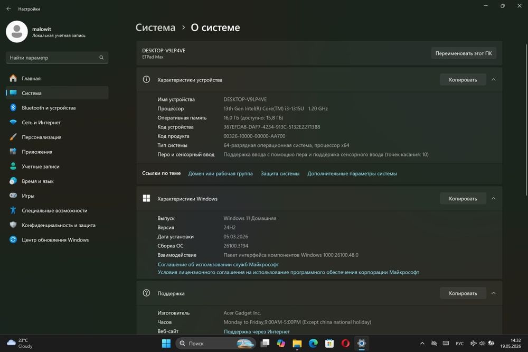Click Переименовать этот ПК button
The width and height of the screenshot is (528, 352).
tap(464, 53)
